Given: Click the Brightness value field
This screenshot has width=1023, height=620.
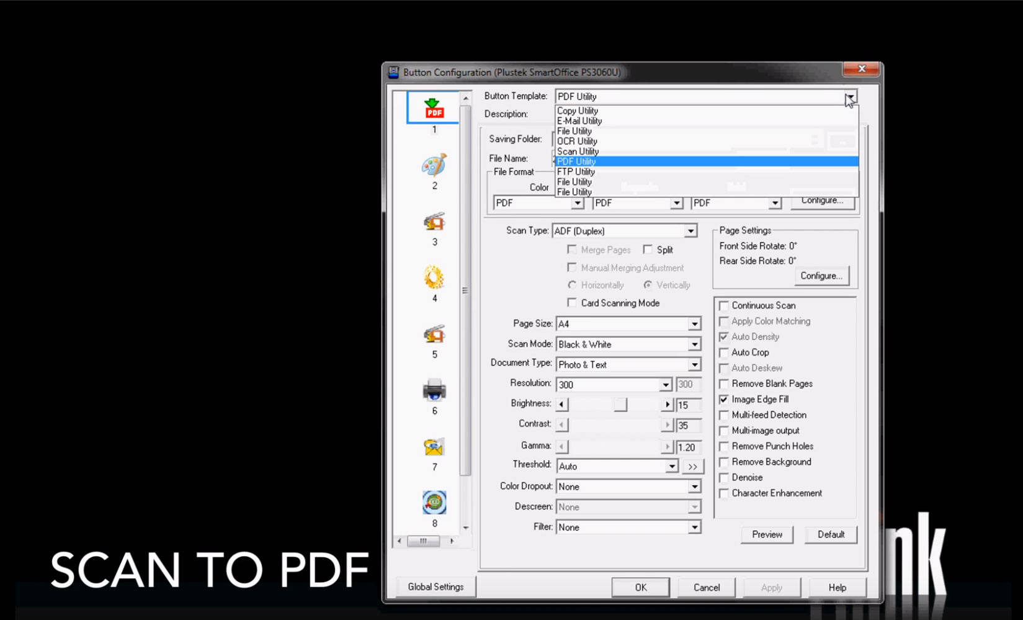Looking at the screenshot, I should click(689, 405).
